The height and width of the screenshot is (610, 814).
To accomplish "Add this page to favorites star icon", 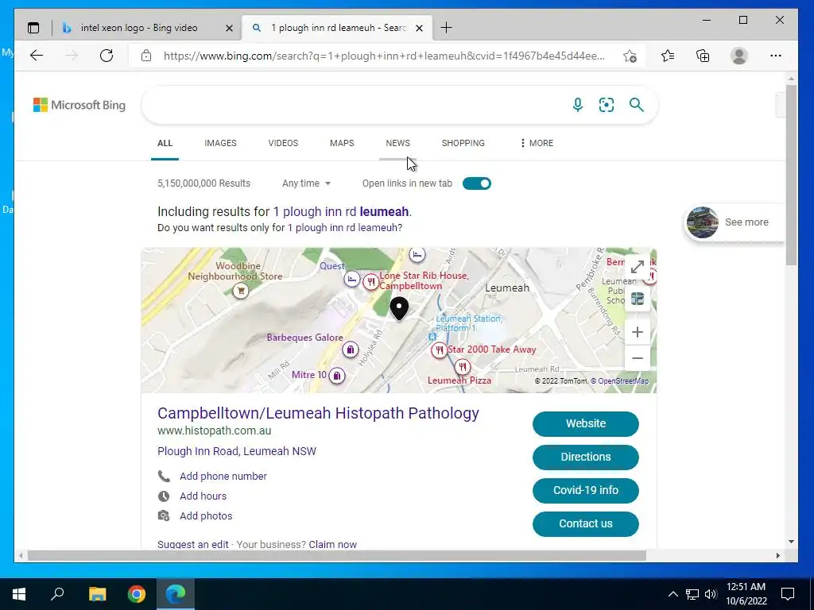I will pyautogui.click(x=630, y=56).
